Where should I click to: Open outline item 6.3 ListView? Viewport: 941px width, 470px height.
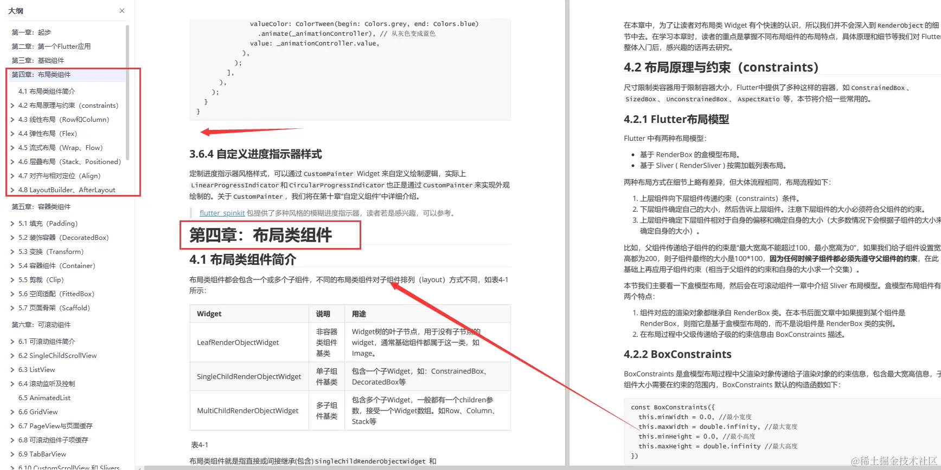(x=37, y=369)
